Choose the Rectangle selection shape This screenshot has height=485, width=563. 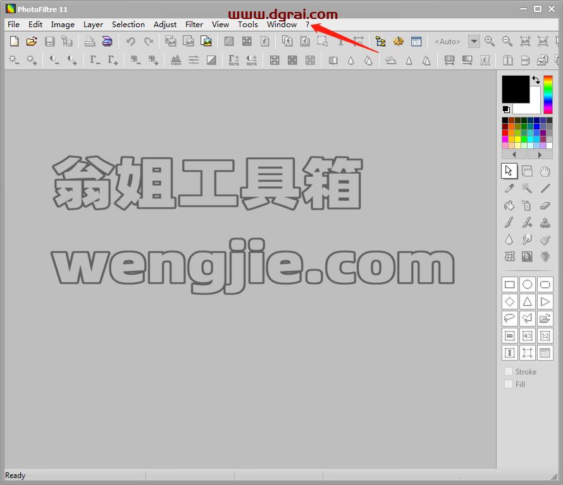pyautogui.click(x=509, y=285)
